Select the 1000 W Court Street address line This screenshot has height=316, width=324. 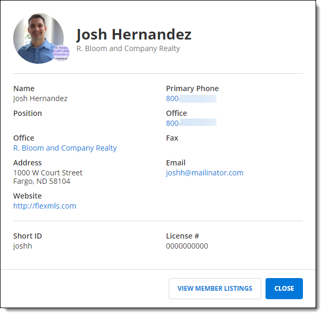pyautogui.click(x=48, y=173)
